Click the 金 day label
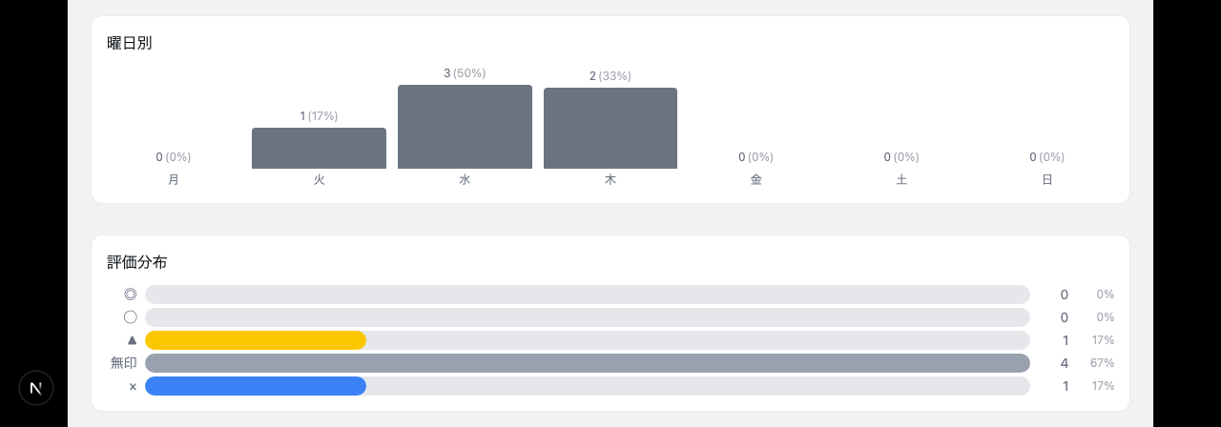Screen dimensions: 1221x427 click(755, 179)
